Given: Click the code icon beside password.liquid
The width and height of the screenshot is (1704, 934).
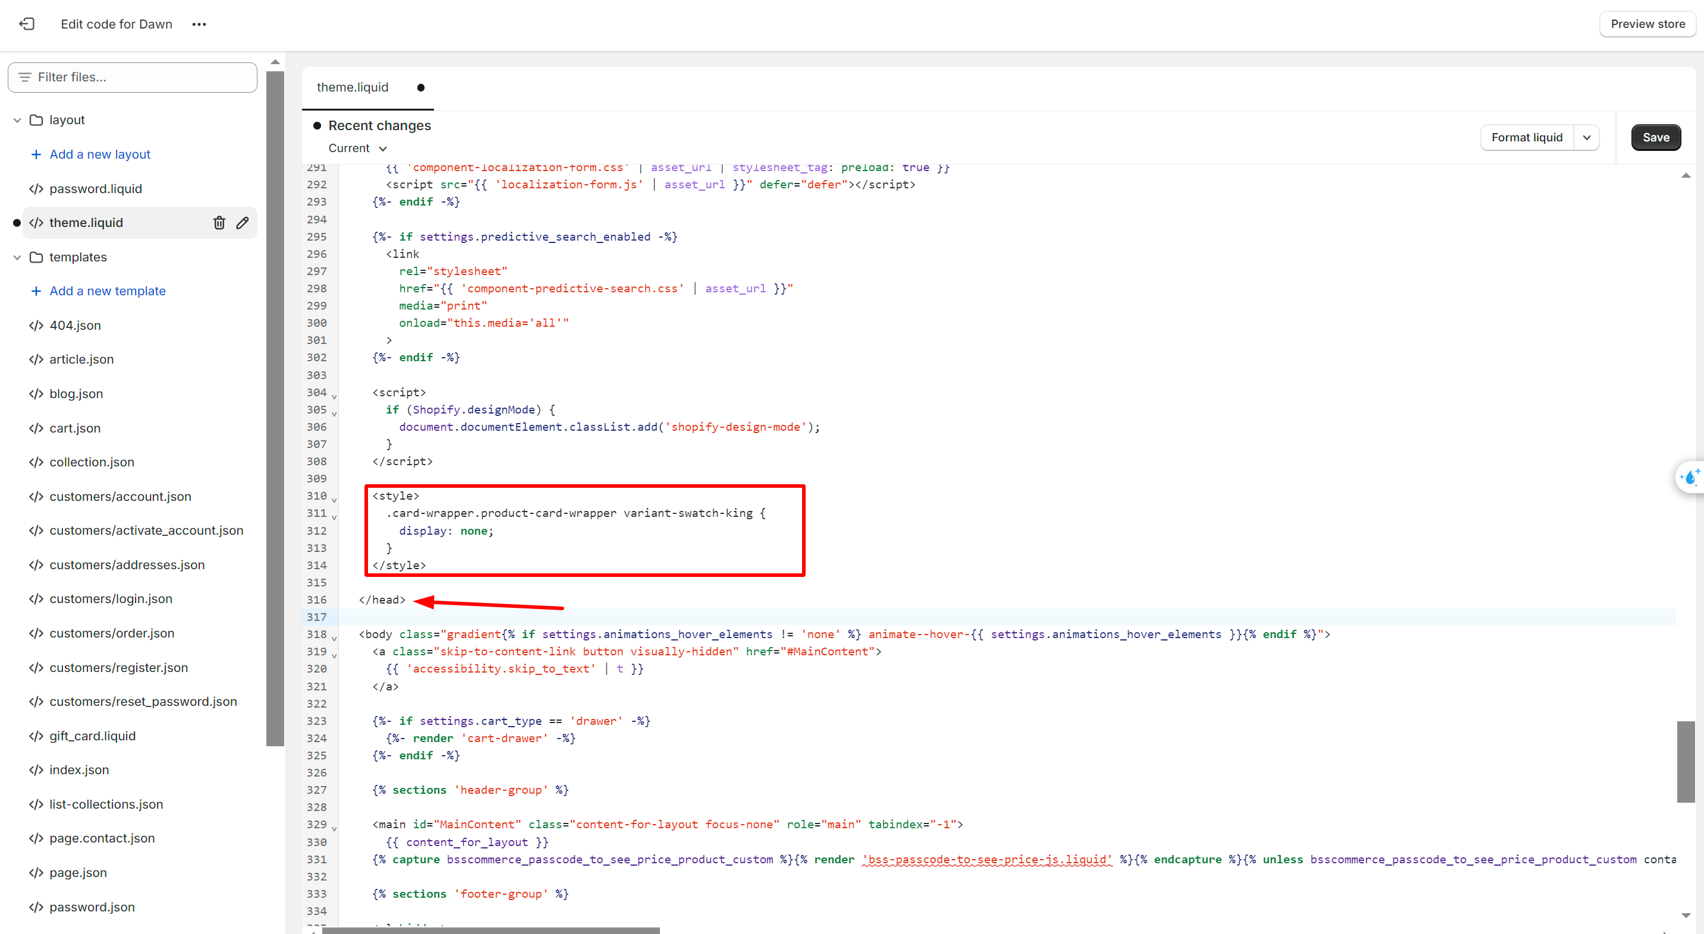Looking at the screenshot, I should click(x=36, y=188).
